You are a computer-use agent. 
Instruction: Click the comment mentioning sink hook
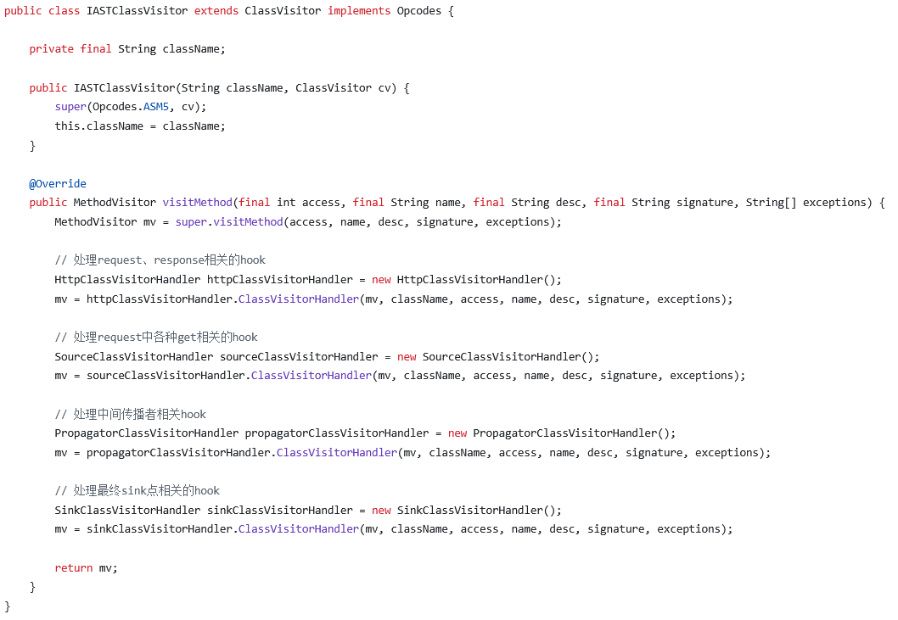click(138, 490)
